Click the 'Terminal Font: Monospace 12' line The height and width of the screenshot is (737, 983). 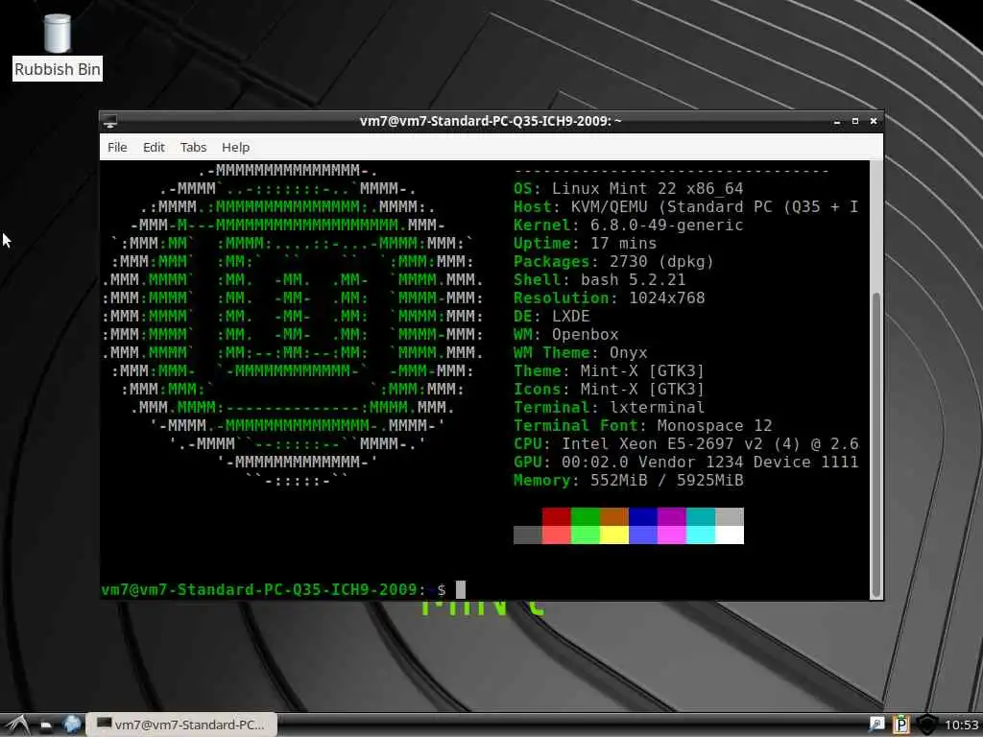(642, 425)
